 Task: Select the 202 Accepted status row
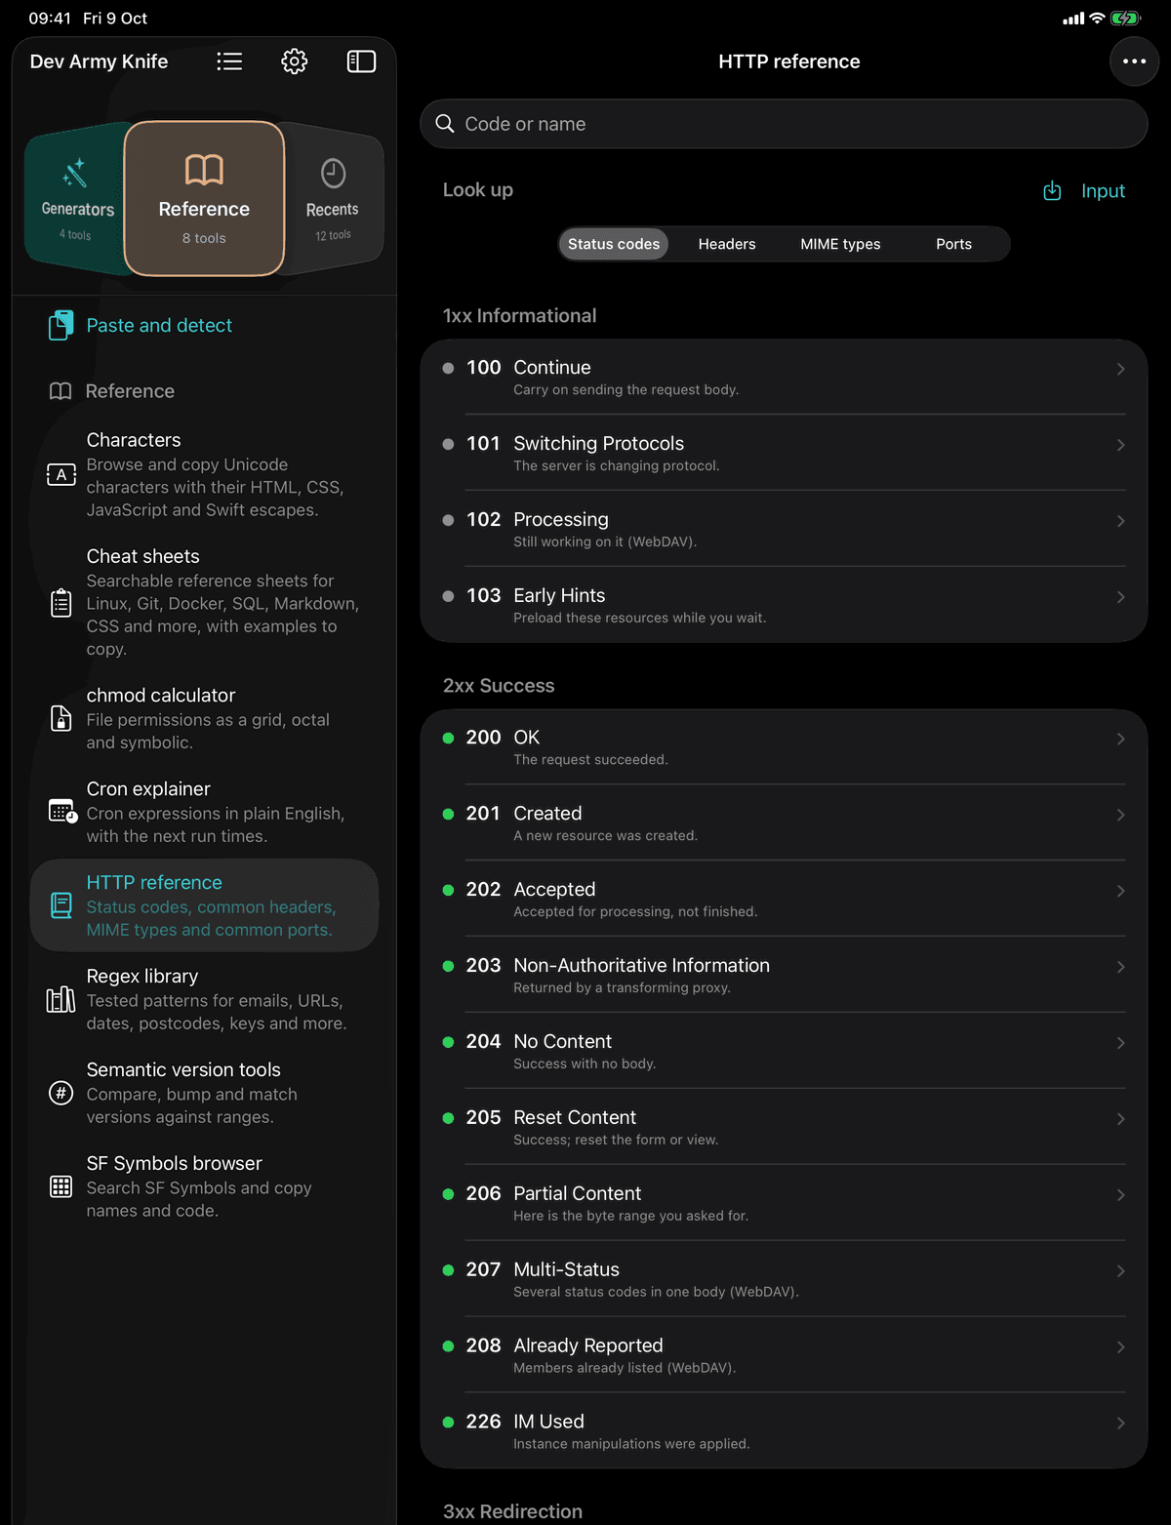click(x=784, y=899)
